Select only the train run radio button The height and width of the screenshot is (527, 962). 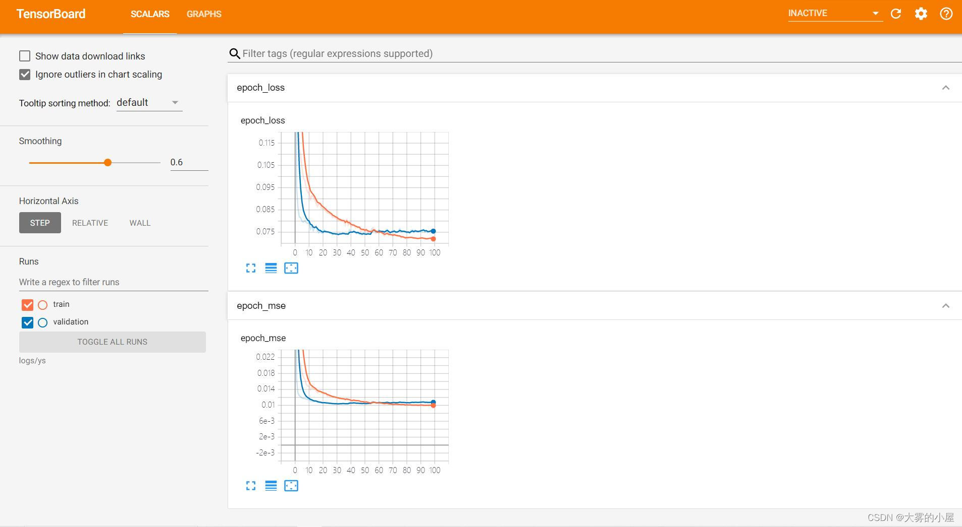coord(43,305)
